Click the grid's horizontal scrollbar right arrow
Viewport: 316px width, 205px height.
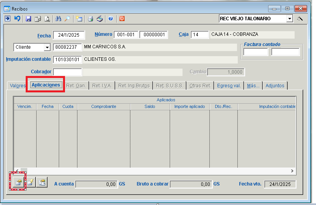pos(292,171)
